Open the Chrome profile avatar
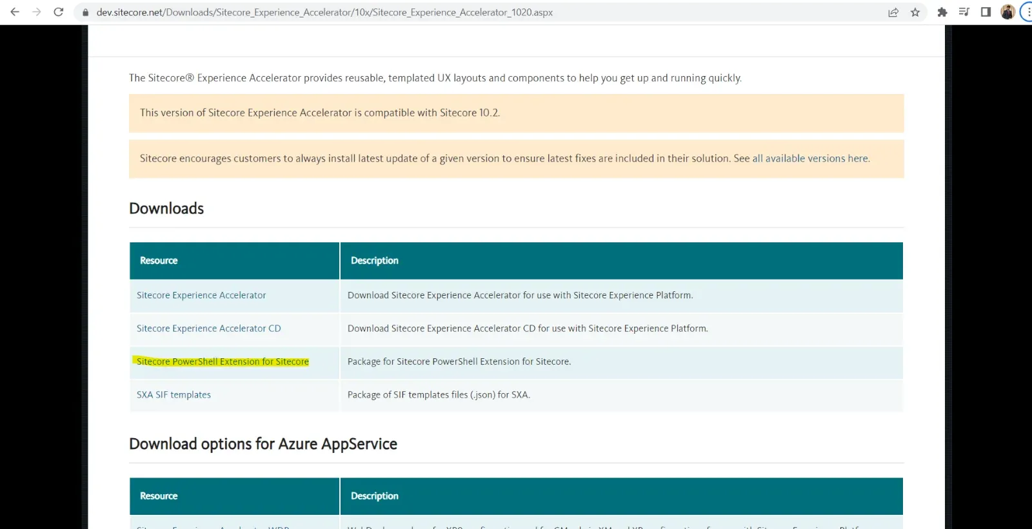 pos(1007,12)
